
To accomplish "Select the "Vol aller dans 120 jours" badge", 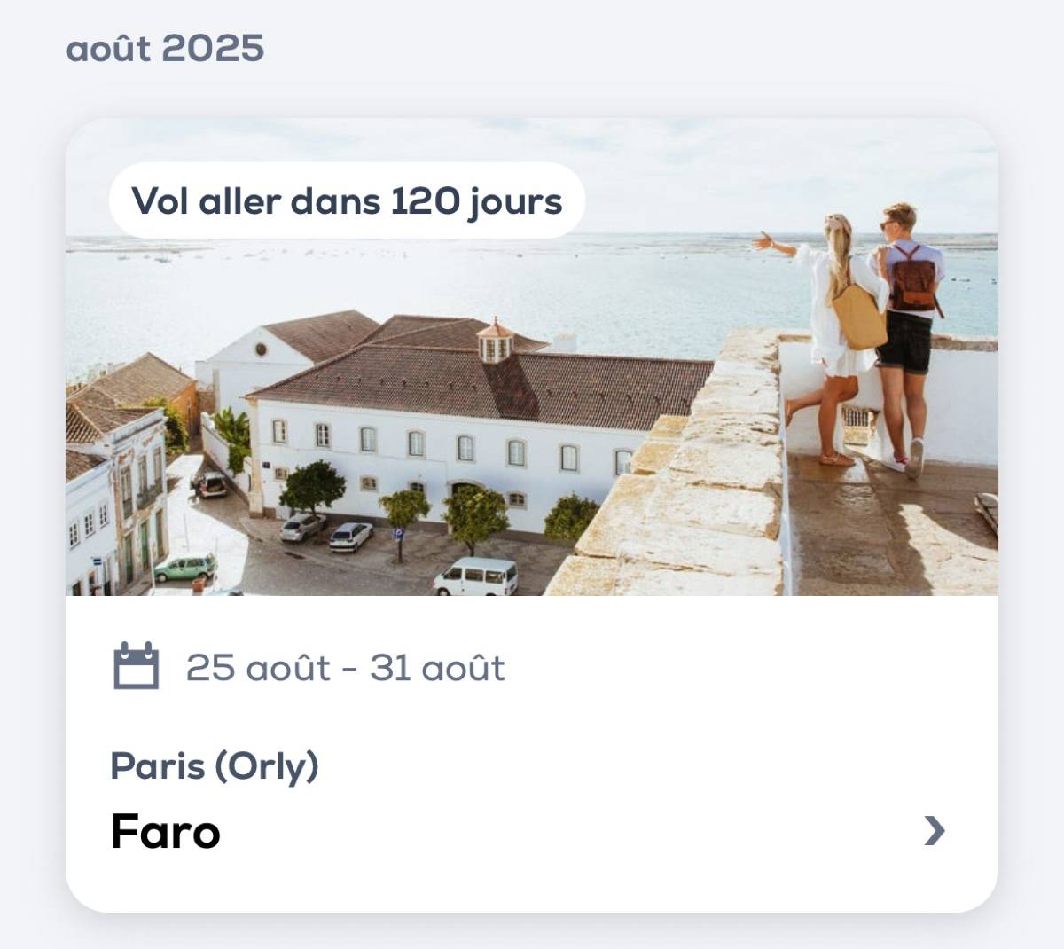I will coord(345,202).
